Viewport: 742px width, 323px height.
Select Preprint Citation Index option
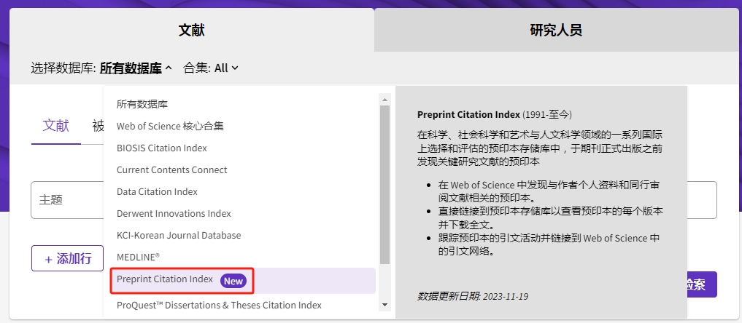pos(243,281)
